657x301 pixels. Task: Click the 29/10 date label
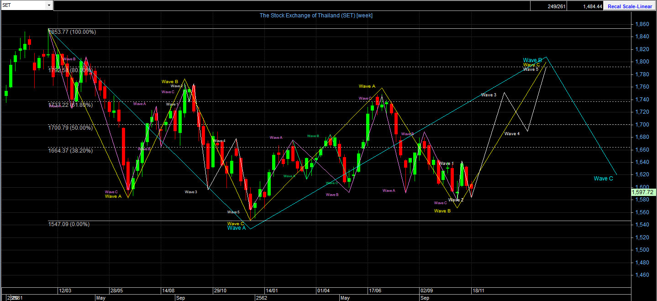[x=221, y=290]
